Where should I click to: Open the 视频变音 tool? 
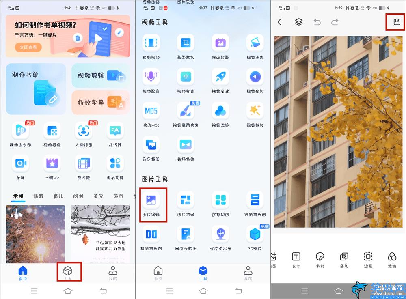pos(186,81)
